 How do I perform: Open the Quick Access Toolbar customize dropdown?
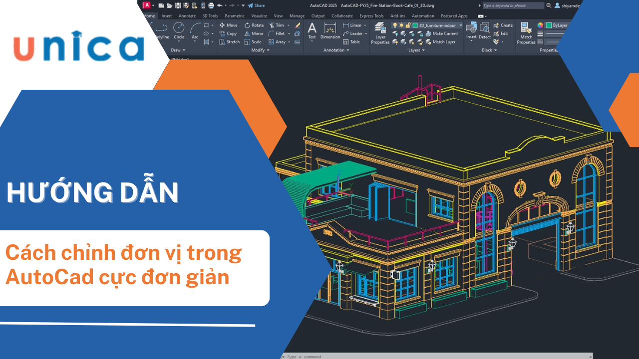pyautogui.click(x=243, y=5)
